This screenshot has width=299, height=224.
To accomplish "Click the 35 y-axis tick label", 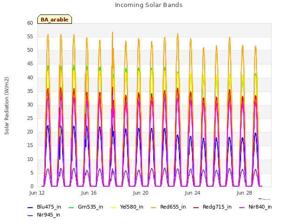I will 30,91.
